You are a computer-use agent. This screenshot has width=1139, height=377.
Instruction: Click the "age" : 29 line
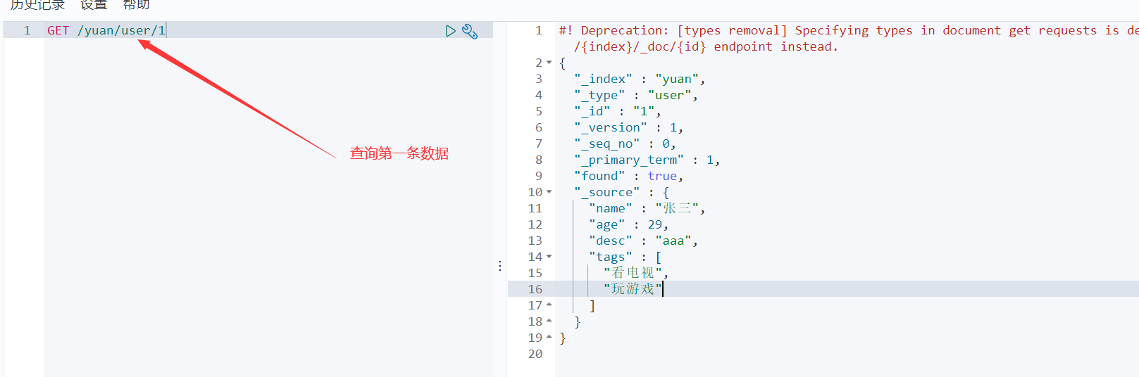tap(628, 224)
